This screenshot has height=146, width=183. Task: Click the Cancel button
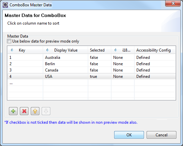161,135
